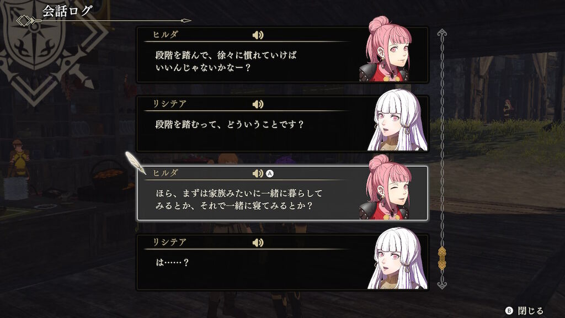Play voice for Hilda's first log entry

pos(258,35)
